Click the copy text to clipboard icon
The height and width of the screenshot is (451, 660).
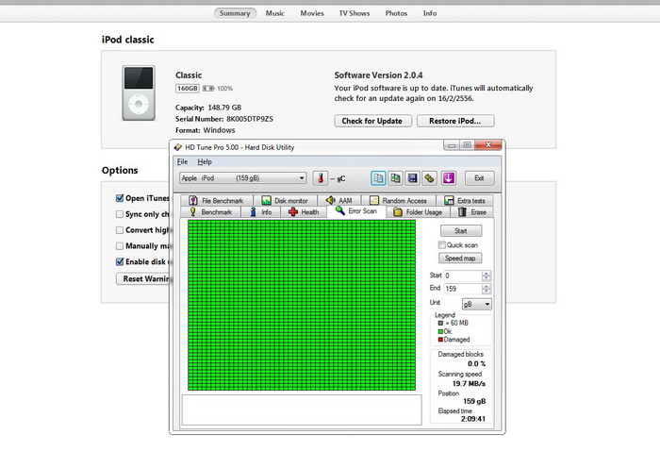(x=378, y=177)
